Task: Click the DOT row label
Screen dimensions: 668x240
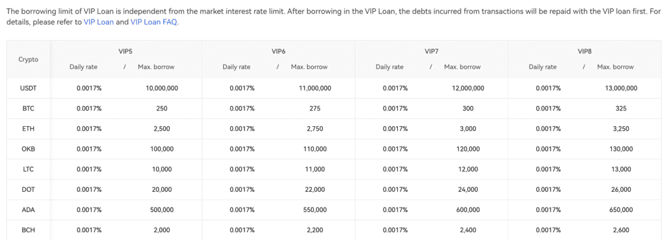Action: tap(28, 189)
